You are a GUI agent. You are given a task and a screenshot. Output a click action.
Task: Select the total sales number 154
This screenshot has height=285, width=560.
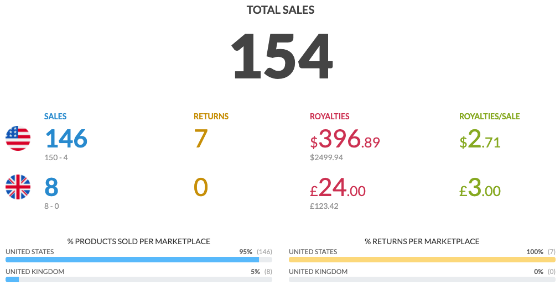[x=282, y=56]
